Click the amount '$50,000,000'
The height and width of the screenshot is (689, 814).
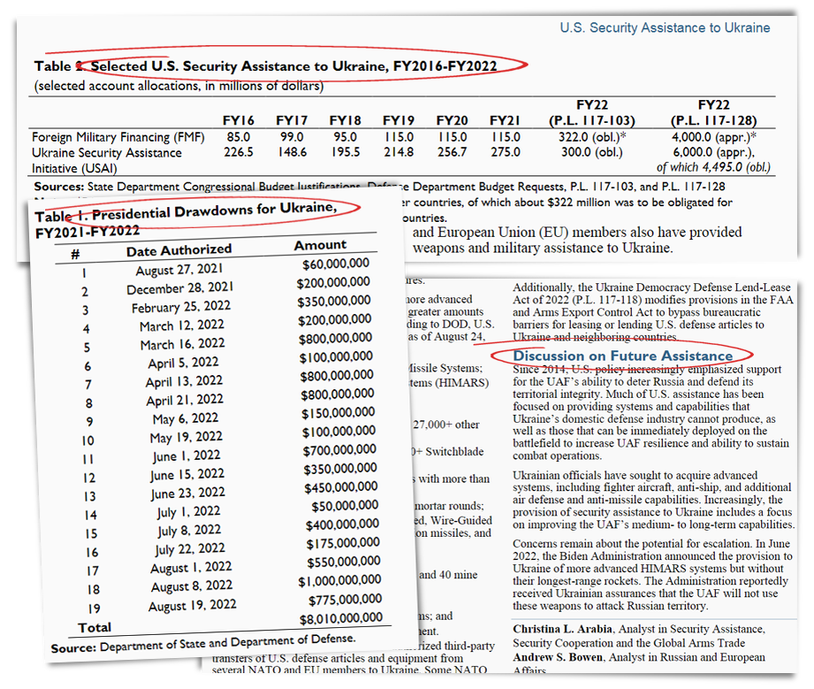point(345,506)
